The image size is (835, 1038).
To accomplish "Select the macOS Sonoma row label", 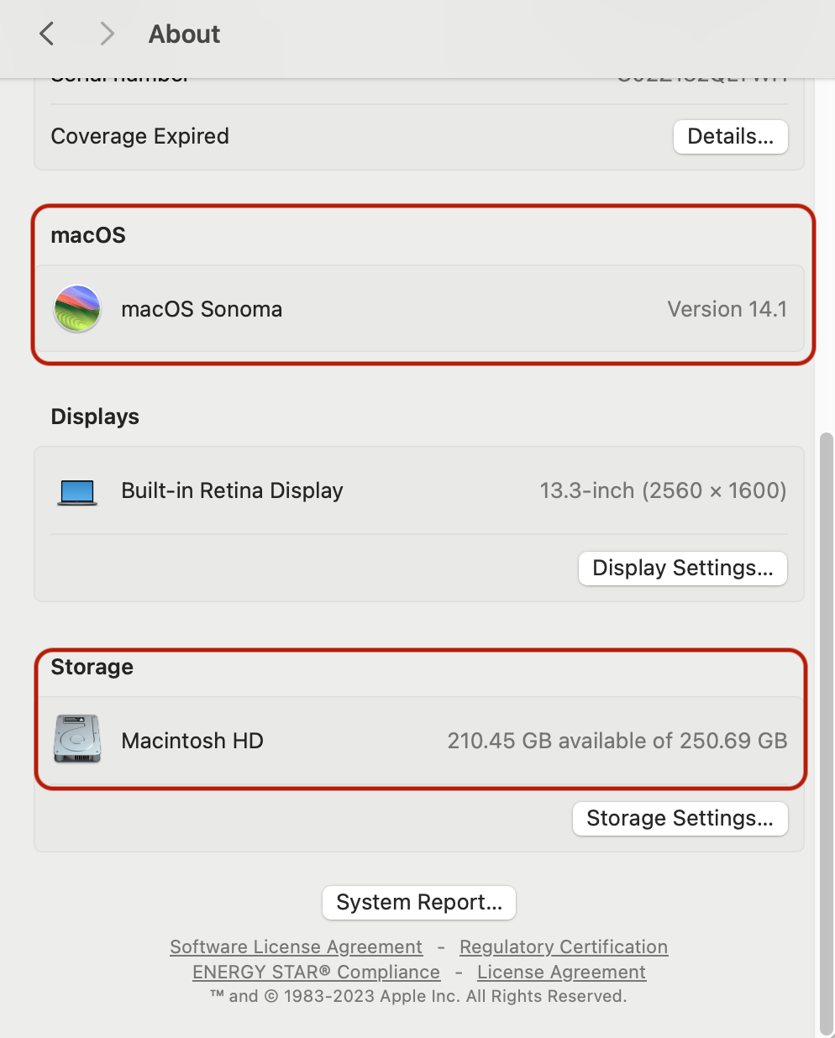I will tap(202, 309).
